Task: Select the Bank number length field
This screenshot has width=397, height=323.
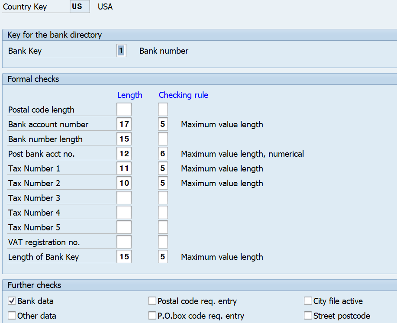Action: point(124,139)
